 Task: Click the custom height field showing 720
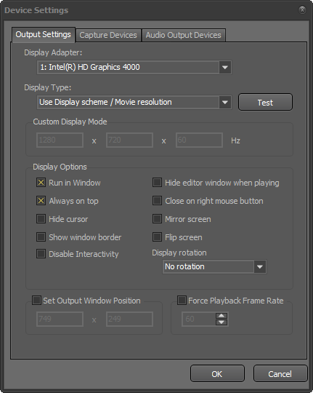pyautogui.click(x=129, y=140)
